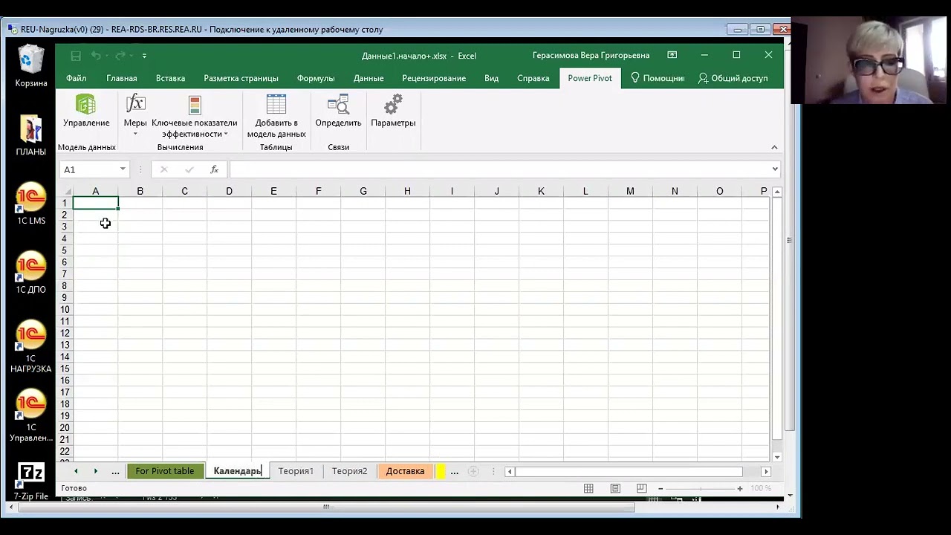Open the Recycle Bin Корзина desktop icon

[x=31, y=66]
